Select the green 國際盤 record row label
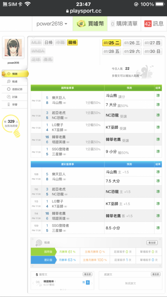Viewport: 167px width, 297px height. [43, 252]
